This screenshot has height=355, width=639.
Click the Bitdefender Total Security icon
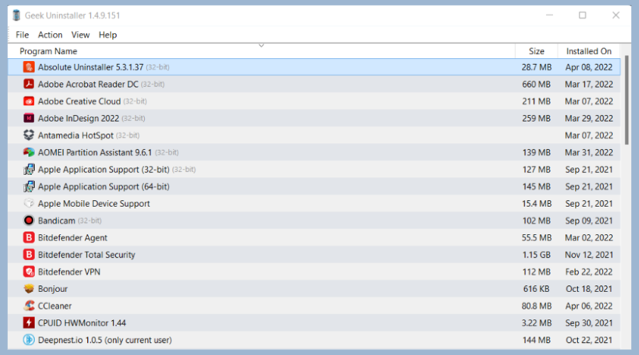click(x=28, y=255)
